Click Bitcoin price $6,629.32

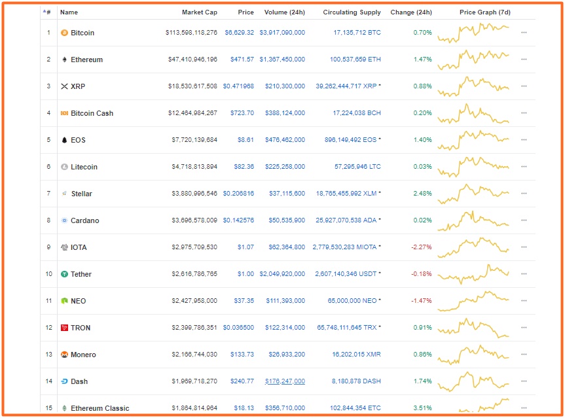[239, 33]
